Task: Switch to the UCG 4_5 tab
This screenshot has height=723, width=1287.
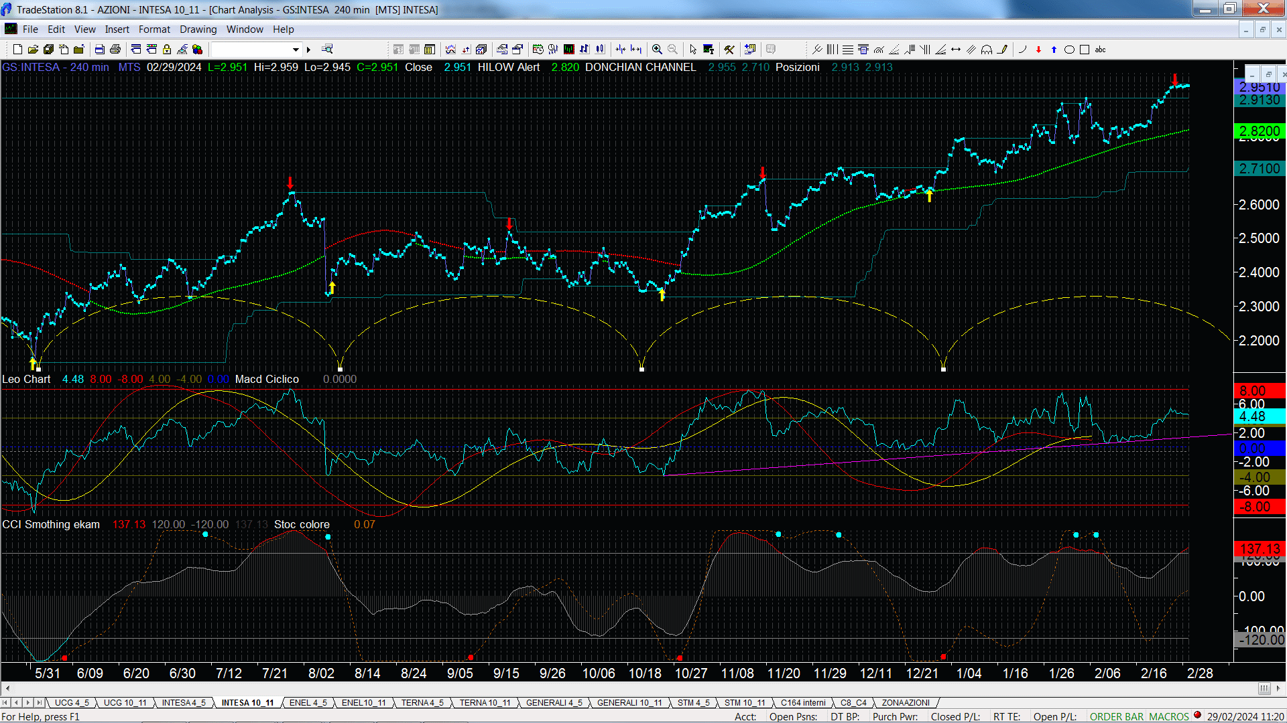Action: click(x=72, y=703)
